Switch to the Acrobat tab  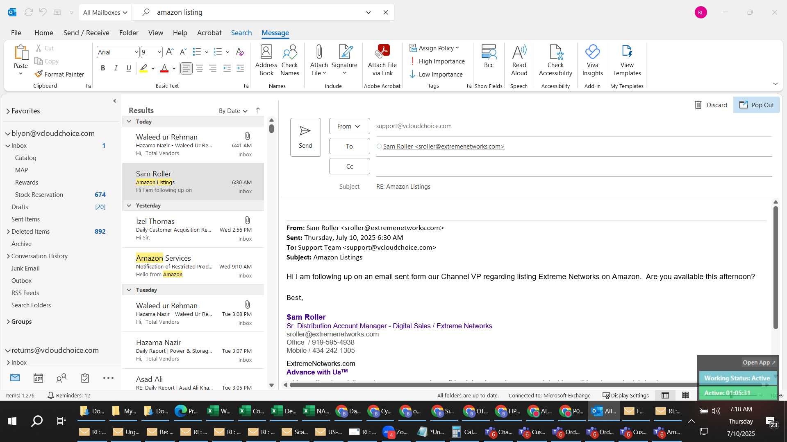coord(209,33)
